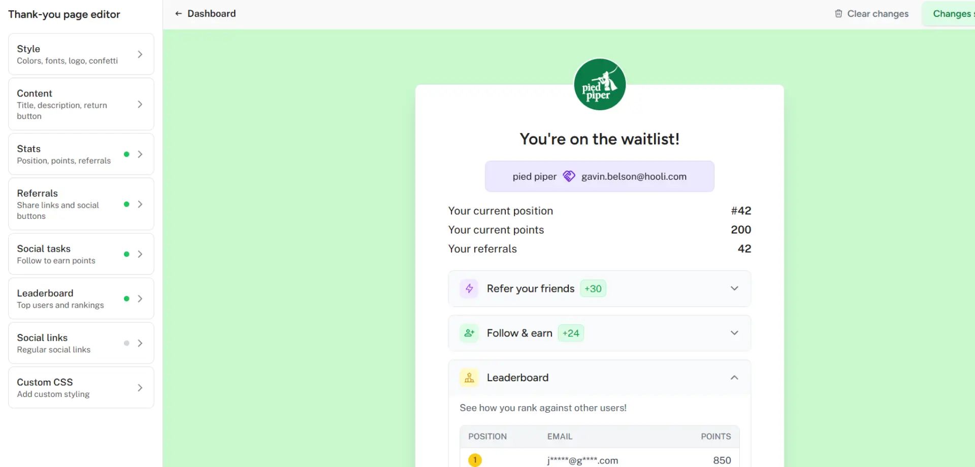
Task: Go back to Dashboard
Action: click(205, 14)
